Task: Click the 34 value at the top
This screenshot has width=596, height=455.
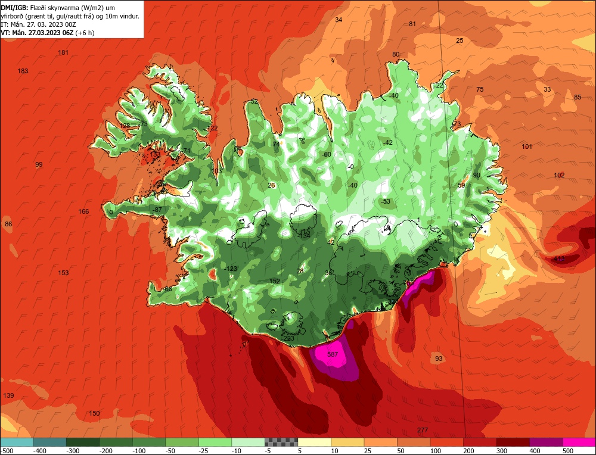Action: coord(339,20)
